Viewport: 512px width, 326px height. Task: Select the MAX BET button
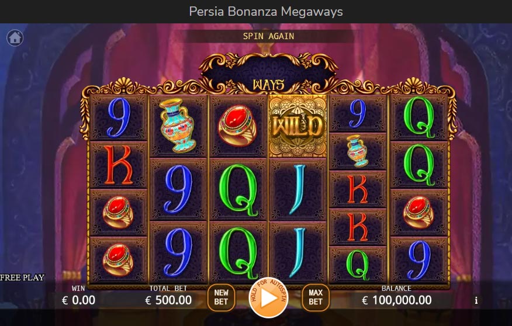316,297
